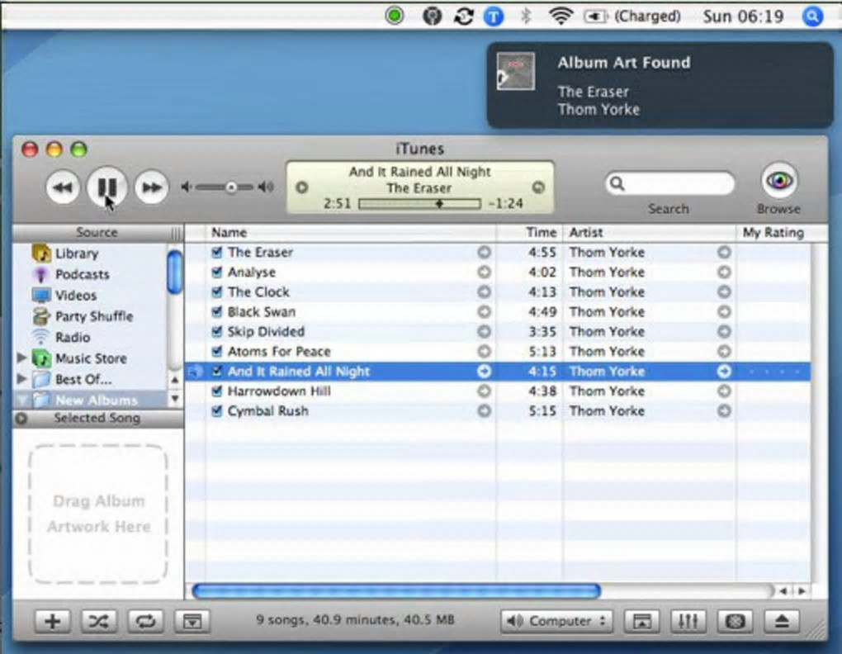842x654 pixels.
Task: Click source list scroll up arrow
Action: [x=174, y=380]
